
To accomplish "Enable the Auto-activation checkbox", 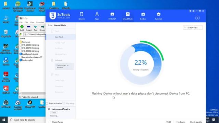I will click(x=47, y=103).
